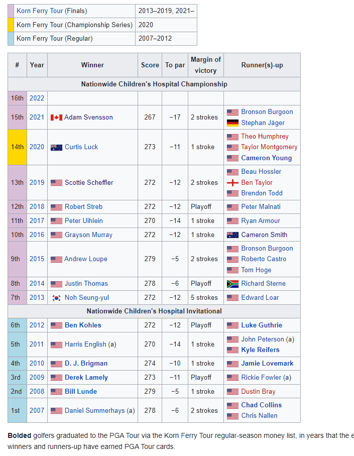The width and height of the screenshot is (354, 456).
Task: Click US flag next to Andrew Loupe
Action: coord(56,260)
